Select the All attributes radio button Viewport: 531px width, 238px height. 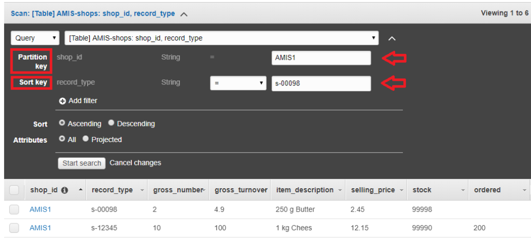(62, 139)
